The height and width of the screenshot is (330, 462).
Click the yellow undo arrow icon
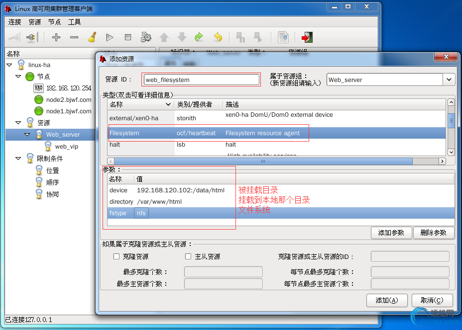pyautogui.click(x=218, y=37)
